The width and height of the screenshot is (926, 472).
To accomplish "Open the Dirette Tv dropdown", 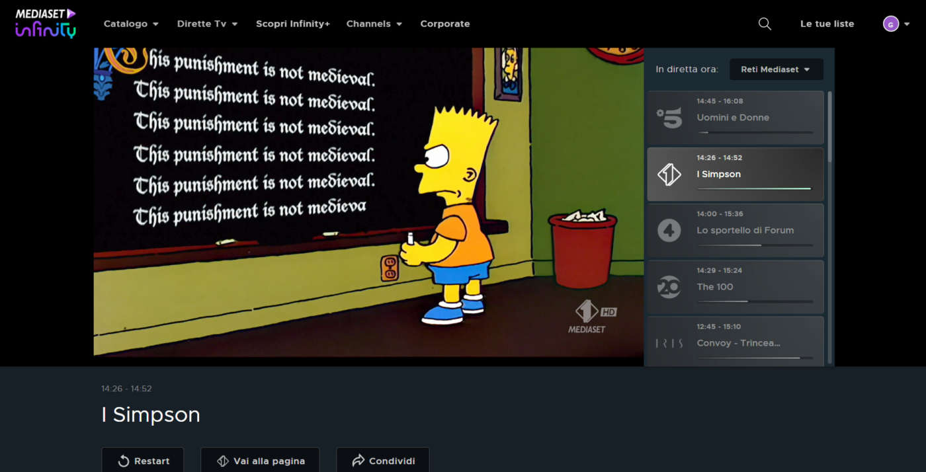I will tap(206, 23).
